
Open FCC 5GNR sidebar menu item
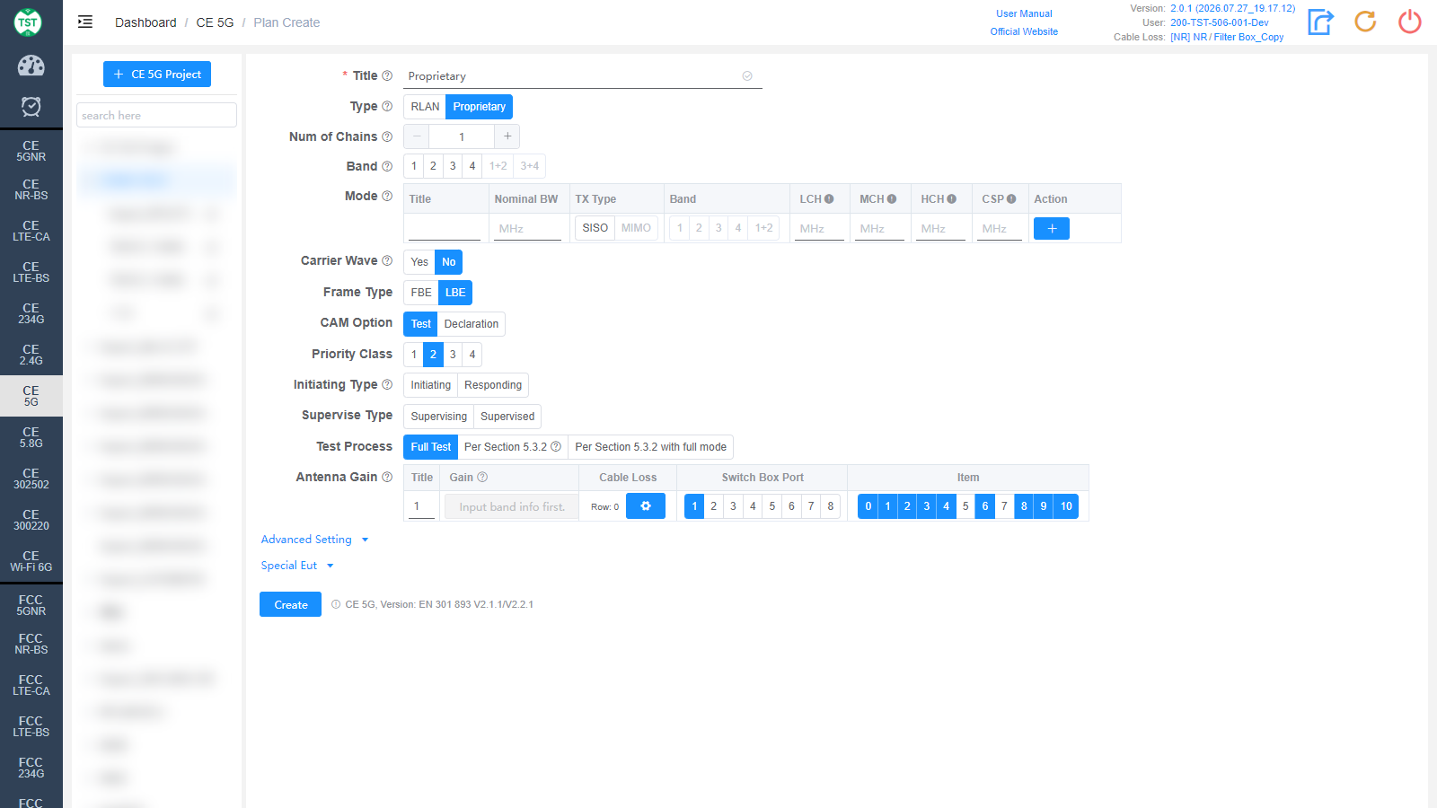[31, 605]
